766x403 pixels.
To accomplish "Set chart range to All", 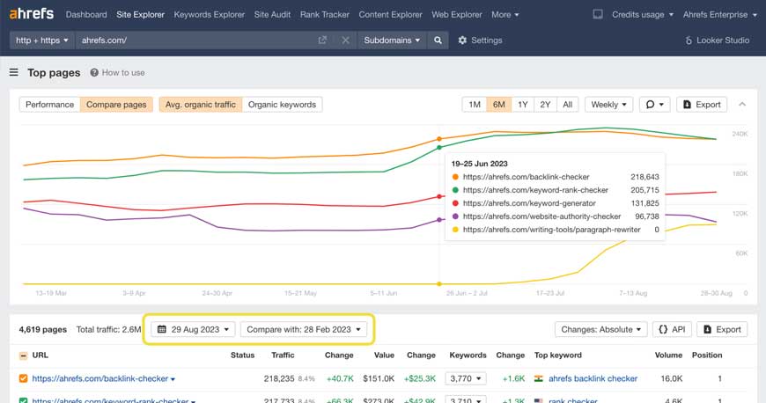I will (x=567, y=105).
